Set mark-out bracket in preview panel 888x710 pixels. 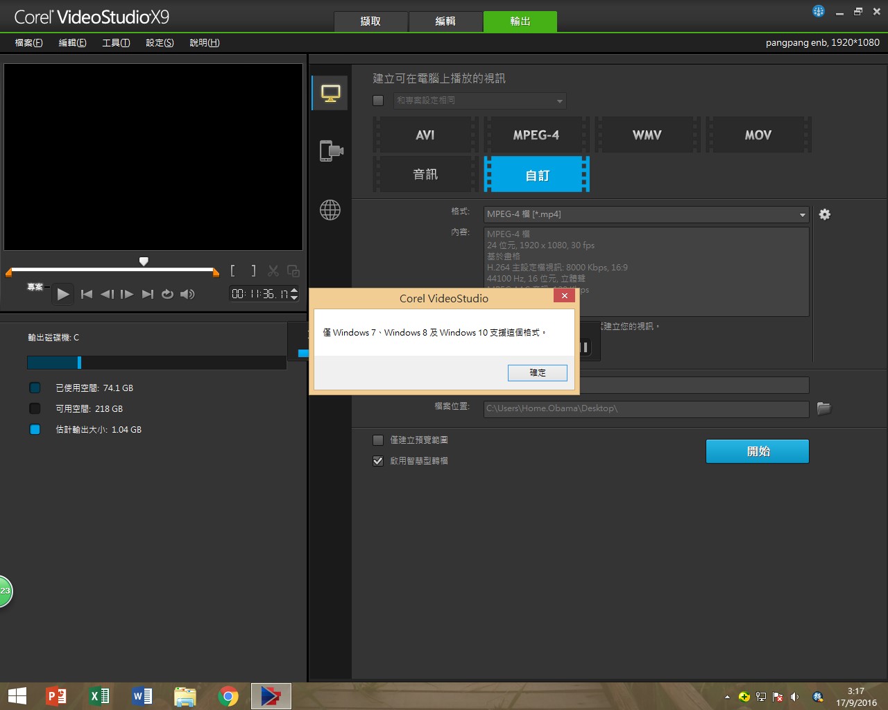click(253, 270)
